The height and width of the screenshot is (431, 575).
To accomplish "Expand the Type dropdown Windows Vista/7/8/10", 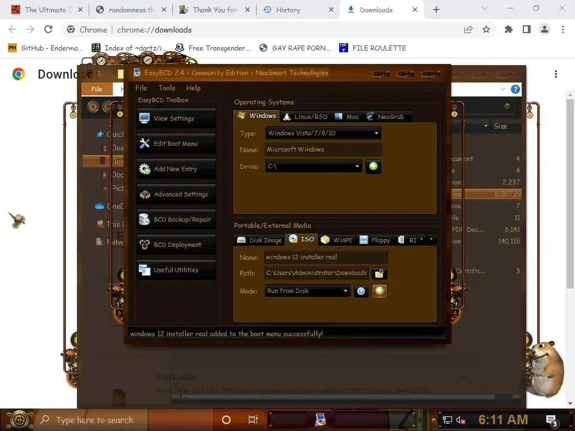I will pyautogui.click(x=323, y=133).
